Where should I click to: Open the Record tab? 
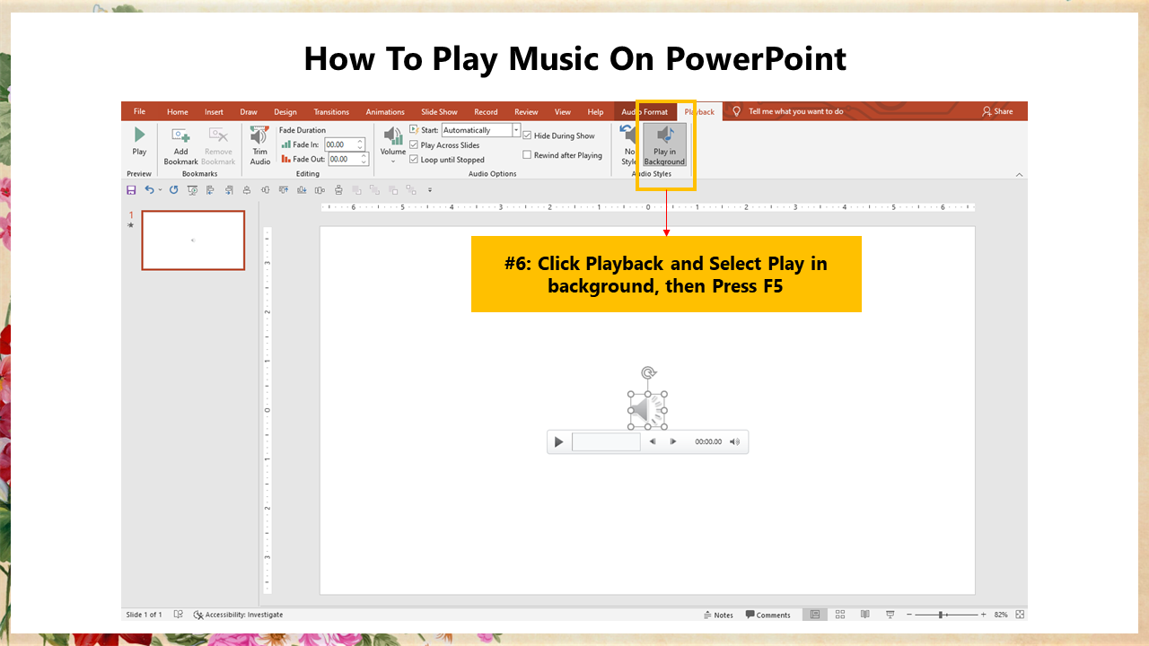(x=486, y=111)
